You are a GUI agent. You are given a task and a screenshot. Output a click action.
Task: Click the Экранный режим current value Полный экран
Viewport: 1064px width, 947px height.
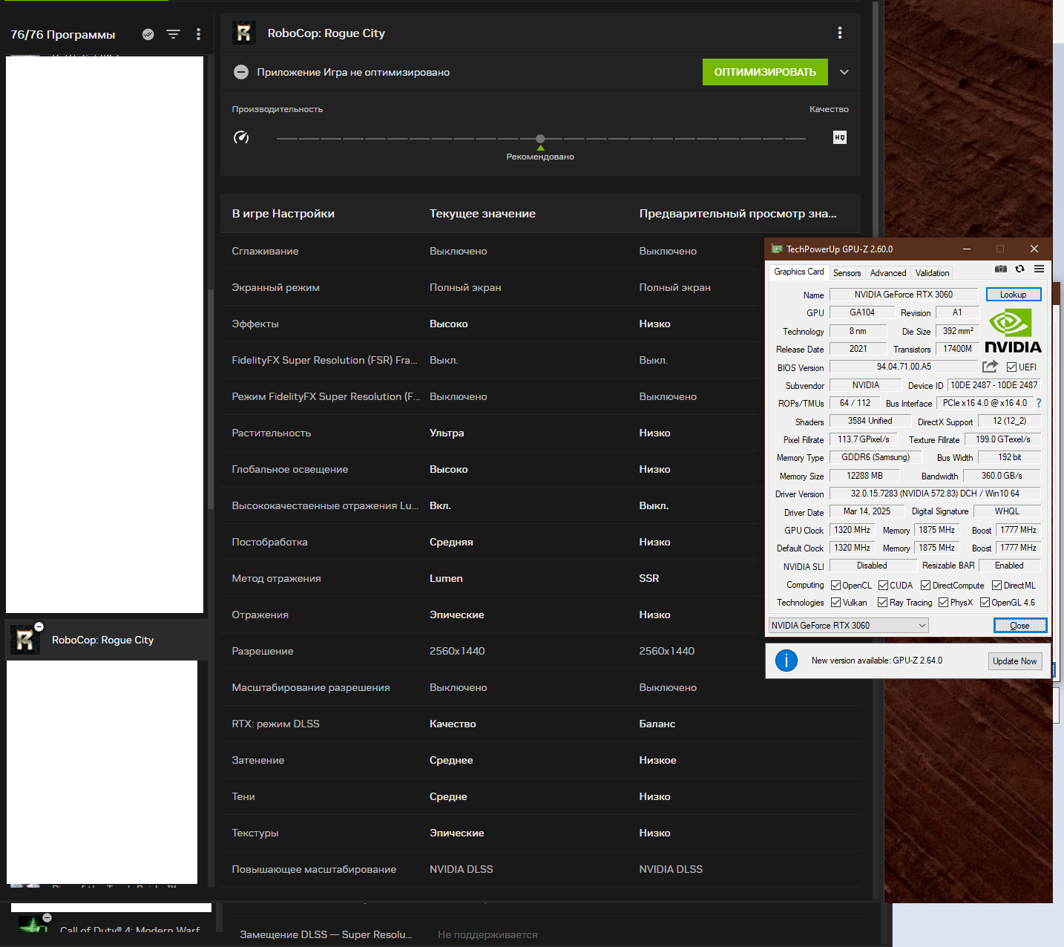[x=465, y=287]
